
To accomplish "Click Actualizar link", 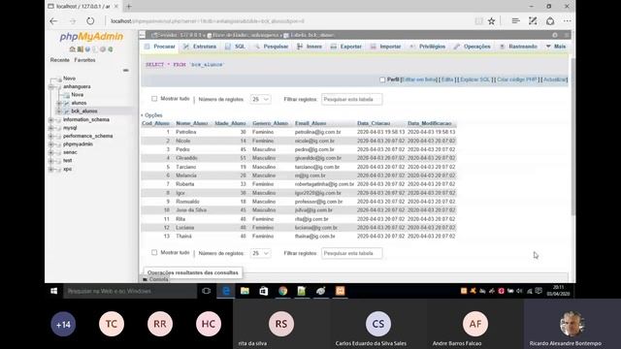I will tap(554, 79).
